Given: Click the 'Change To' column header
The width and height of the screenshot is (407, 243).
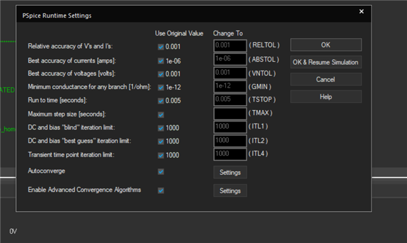Looking at the screenshot, I should click(x=228, y=34).
